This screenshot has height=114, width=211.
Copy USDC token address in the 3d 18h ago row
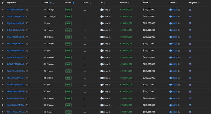(179, 57)
